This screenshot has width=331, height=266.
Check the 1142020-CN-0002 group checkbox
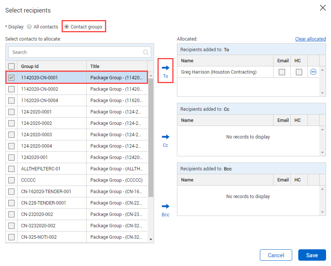point(11,89)
